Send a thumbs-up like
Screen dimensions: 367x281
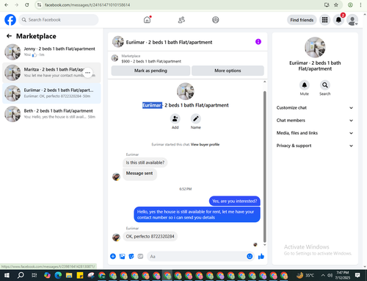tap(261, 257)
